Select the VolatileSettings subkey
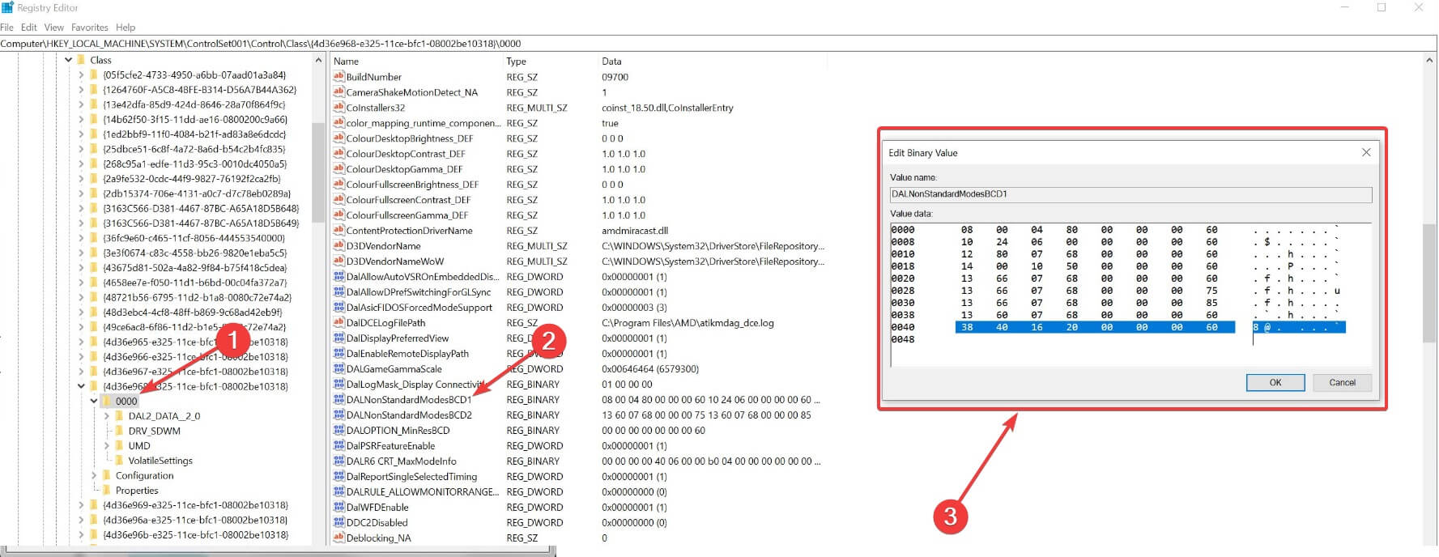The height and width of the screenshot is (557, 1439). click(160, 461)
